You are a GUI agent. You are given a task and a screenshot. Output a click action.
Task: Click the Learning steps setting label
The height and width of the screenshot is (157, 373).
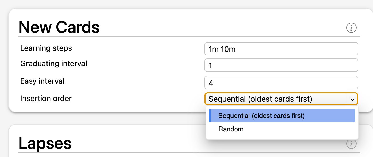pos(46,48)
